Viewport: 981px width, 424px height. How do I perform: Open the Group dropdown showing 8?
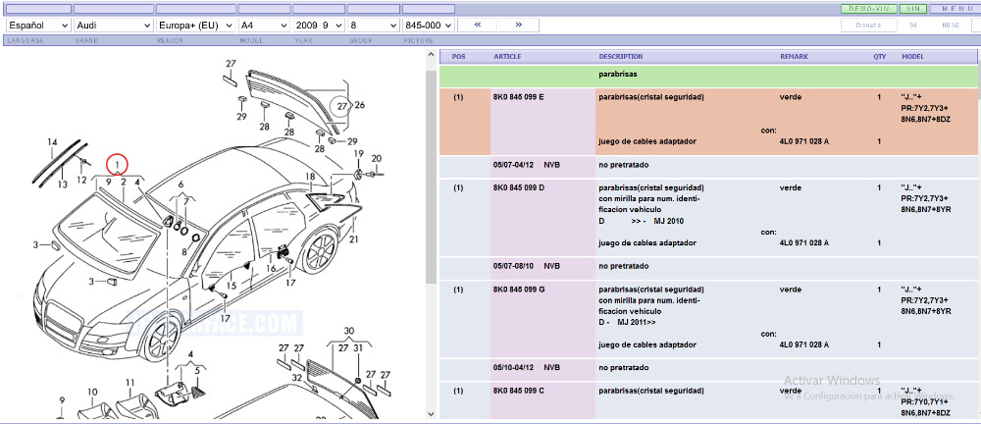click(x=373, y=26)
